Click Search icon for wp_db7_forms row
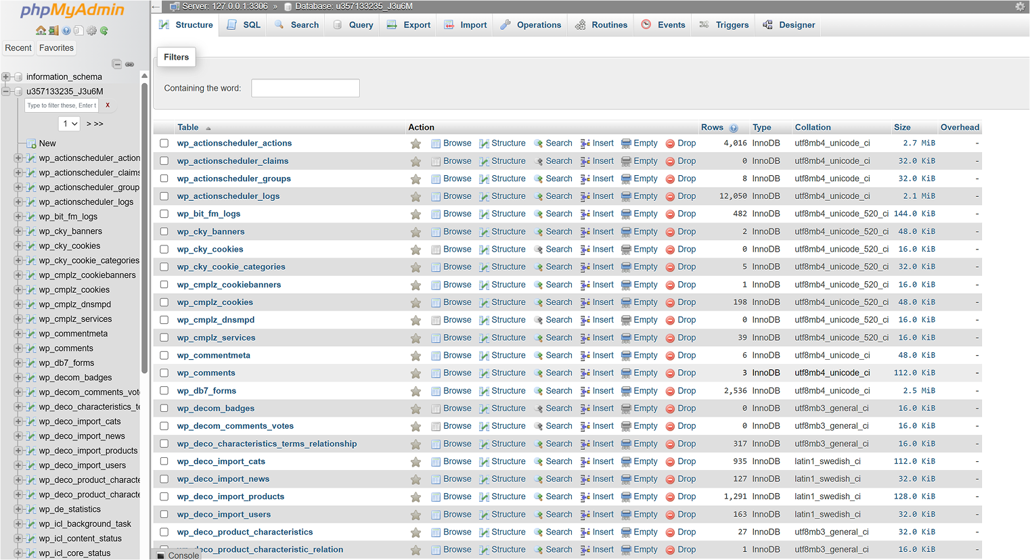 tap(539, 391)
